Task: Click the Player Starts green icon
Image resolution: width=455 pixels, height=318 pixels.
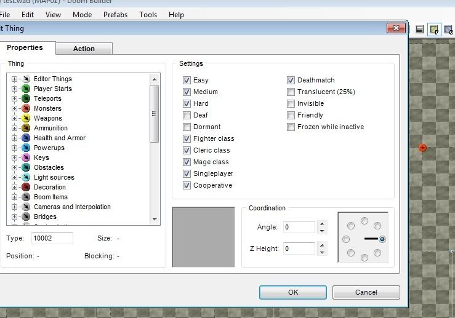Action: [x=26, y=89]
